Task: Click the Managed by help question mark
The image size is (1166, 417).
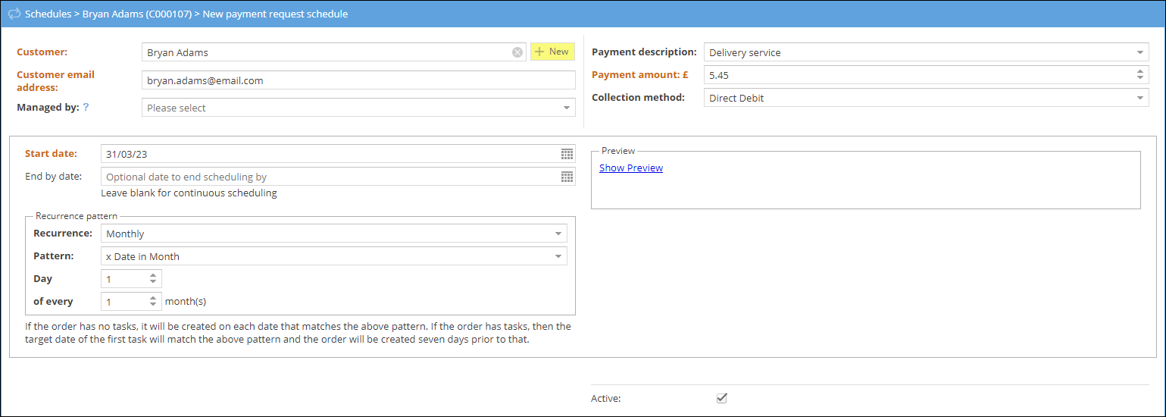Action: pos(86,108)
